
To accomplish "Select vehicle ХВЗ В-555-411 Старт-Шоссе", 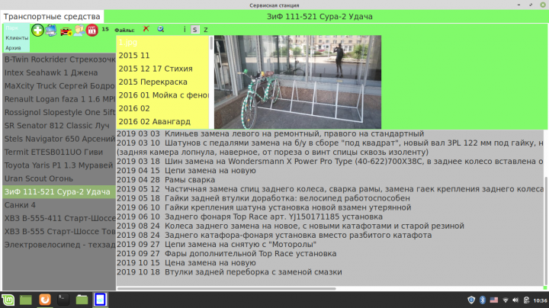I will (x=59, y=218).
